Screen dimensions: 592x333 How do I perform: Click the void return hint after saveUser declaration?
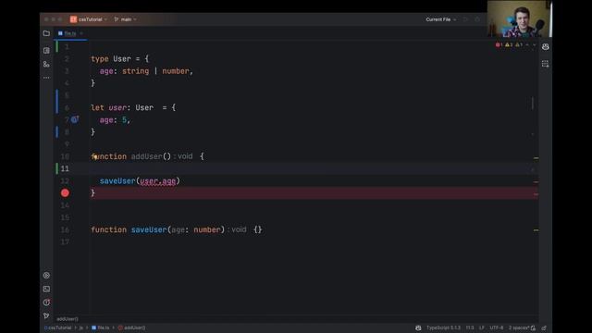coord(239,229)
